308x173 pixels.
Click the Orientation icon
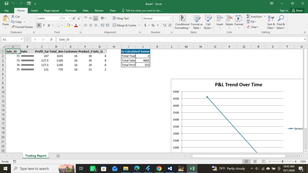[103, 18]
